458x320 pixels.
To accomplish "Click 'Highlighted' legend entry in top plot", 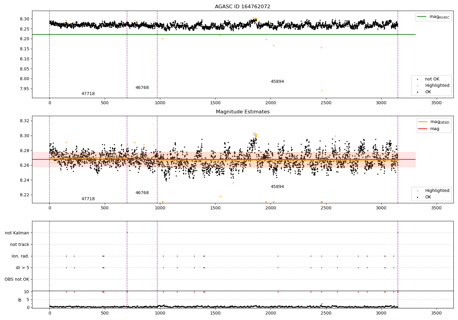I will click(x=433, y=86).
